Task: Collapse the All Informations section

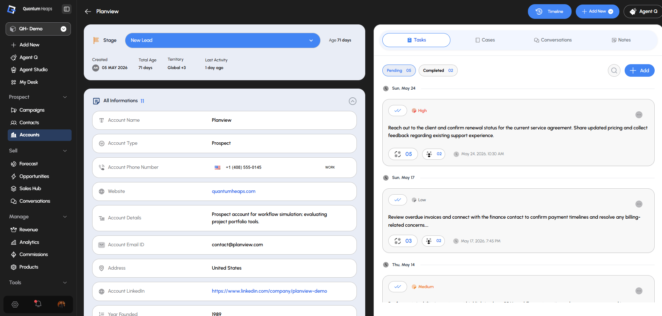Action: (x=353, y=101)
